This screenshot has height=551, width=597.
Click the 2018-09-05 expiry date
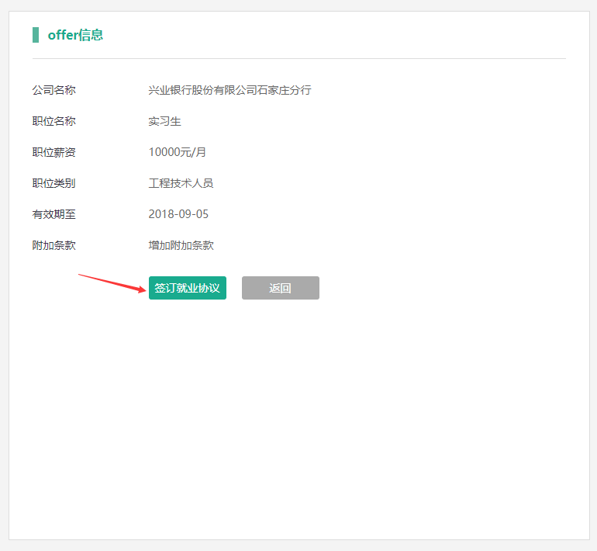coord(178,214)
